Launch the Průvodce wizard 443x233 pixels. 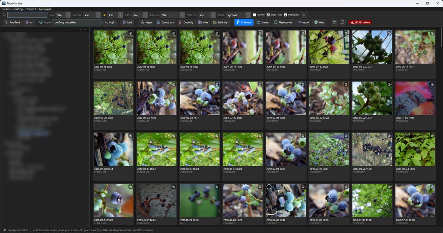244,22
